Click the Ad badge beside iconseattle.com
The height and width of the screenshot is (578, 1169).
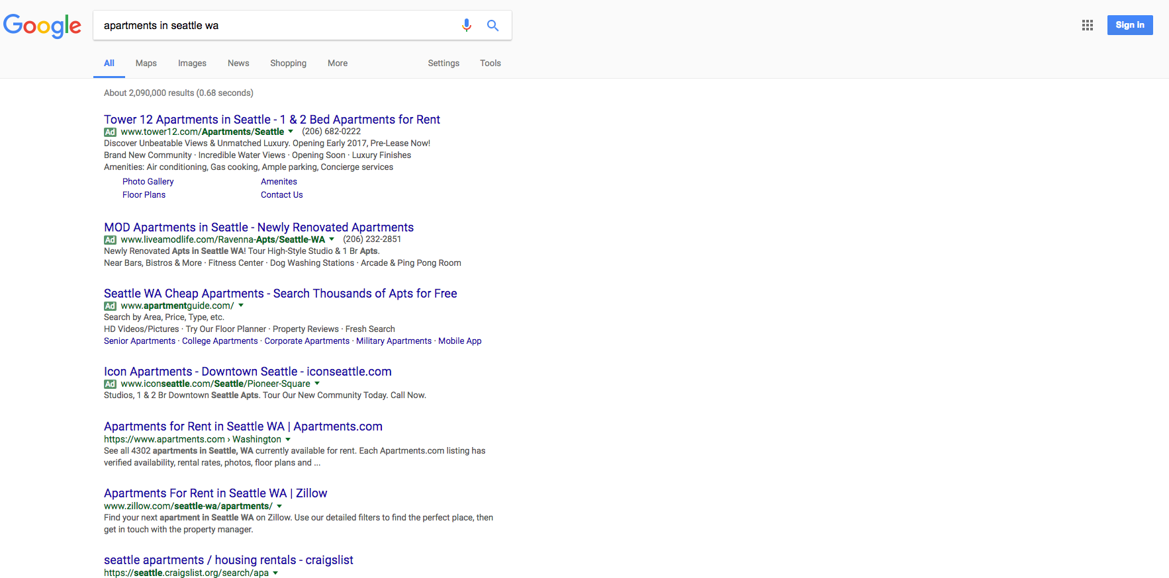click(x=110, y=384)
